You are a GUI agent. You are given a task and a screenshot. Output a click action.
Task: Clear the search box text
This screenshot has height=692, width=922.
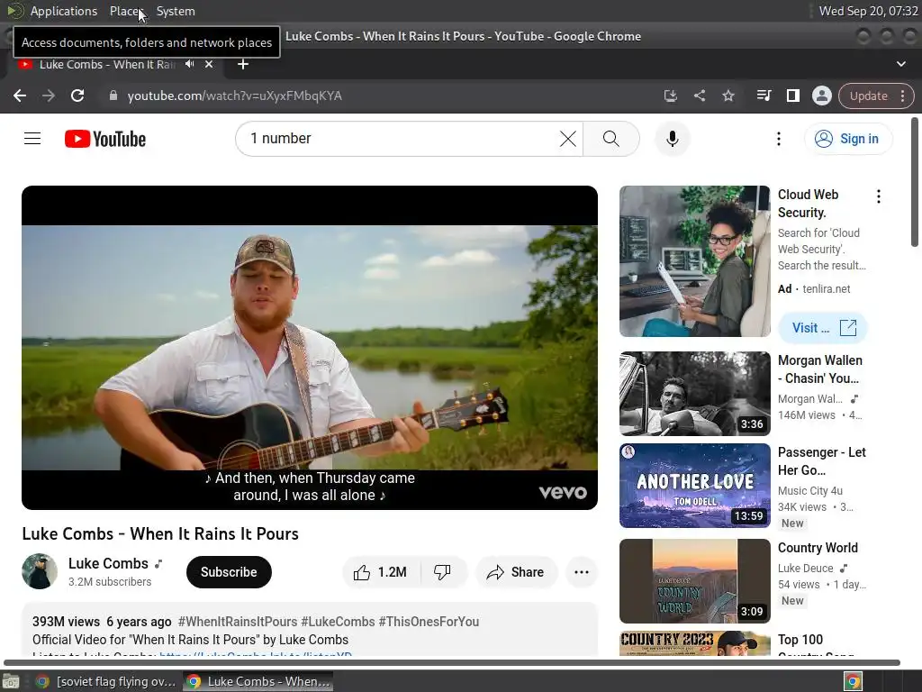567,139
